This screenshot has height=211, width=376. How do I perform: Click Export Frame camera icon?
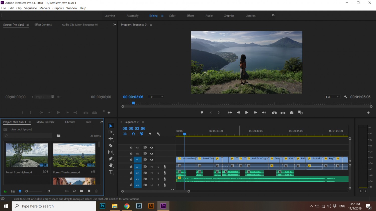[x=292, y=112]
